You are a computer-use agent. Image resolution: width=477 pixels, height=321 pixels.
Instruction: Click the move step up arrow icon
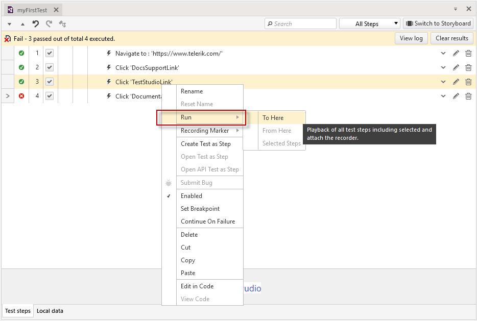point(22,24)
